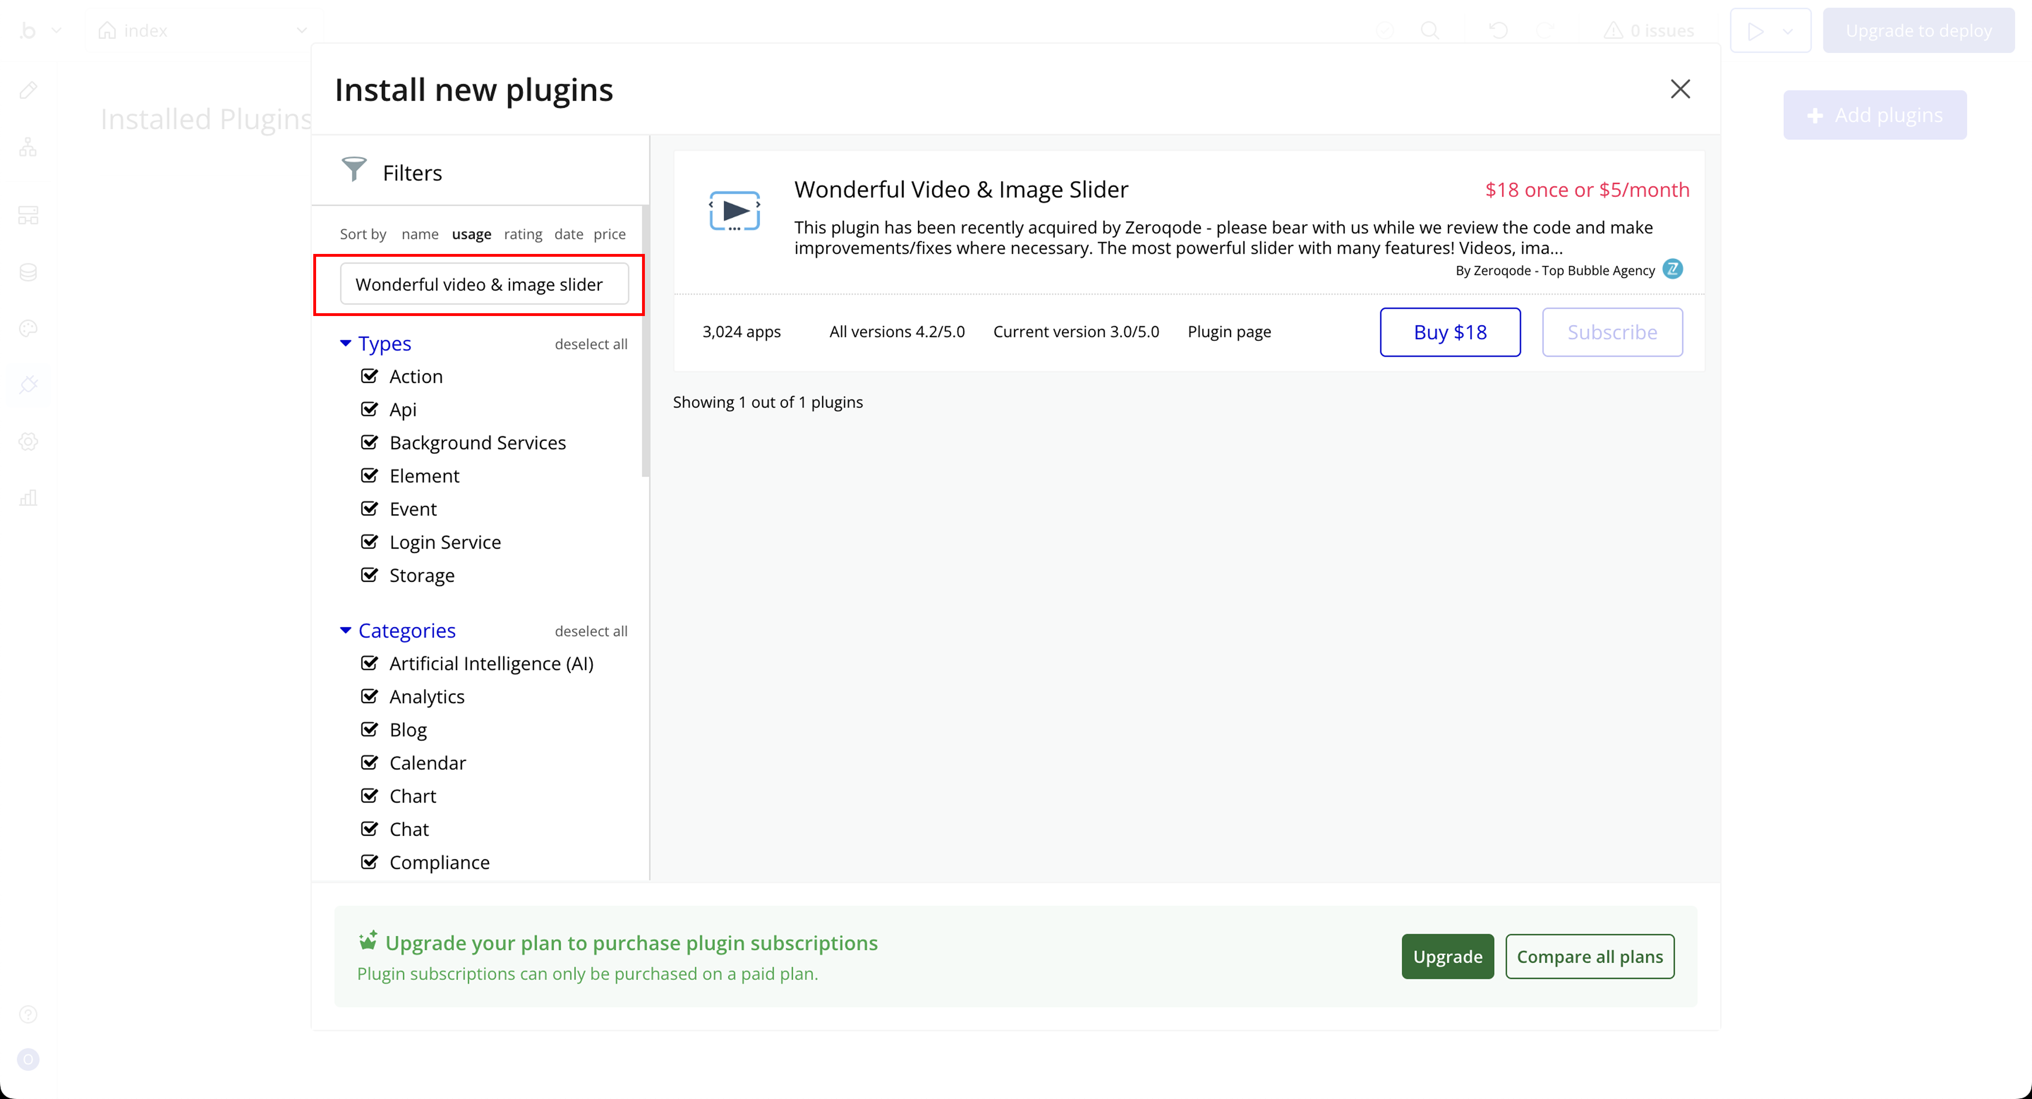This screenshot has width=2032, height=1099.
Task: Click the Buy $18 button
Action: click(x=1449, y=332)
